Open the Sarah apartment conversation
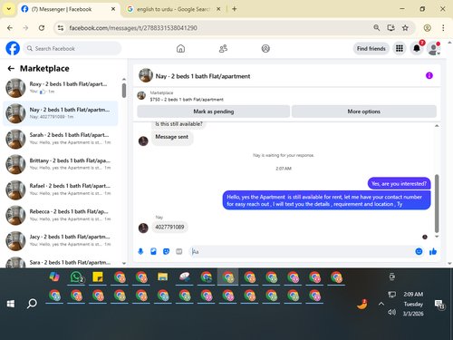 [61, 139]
